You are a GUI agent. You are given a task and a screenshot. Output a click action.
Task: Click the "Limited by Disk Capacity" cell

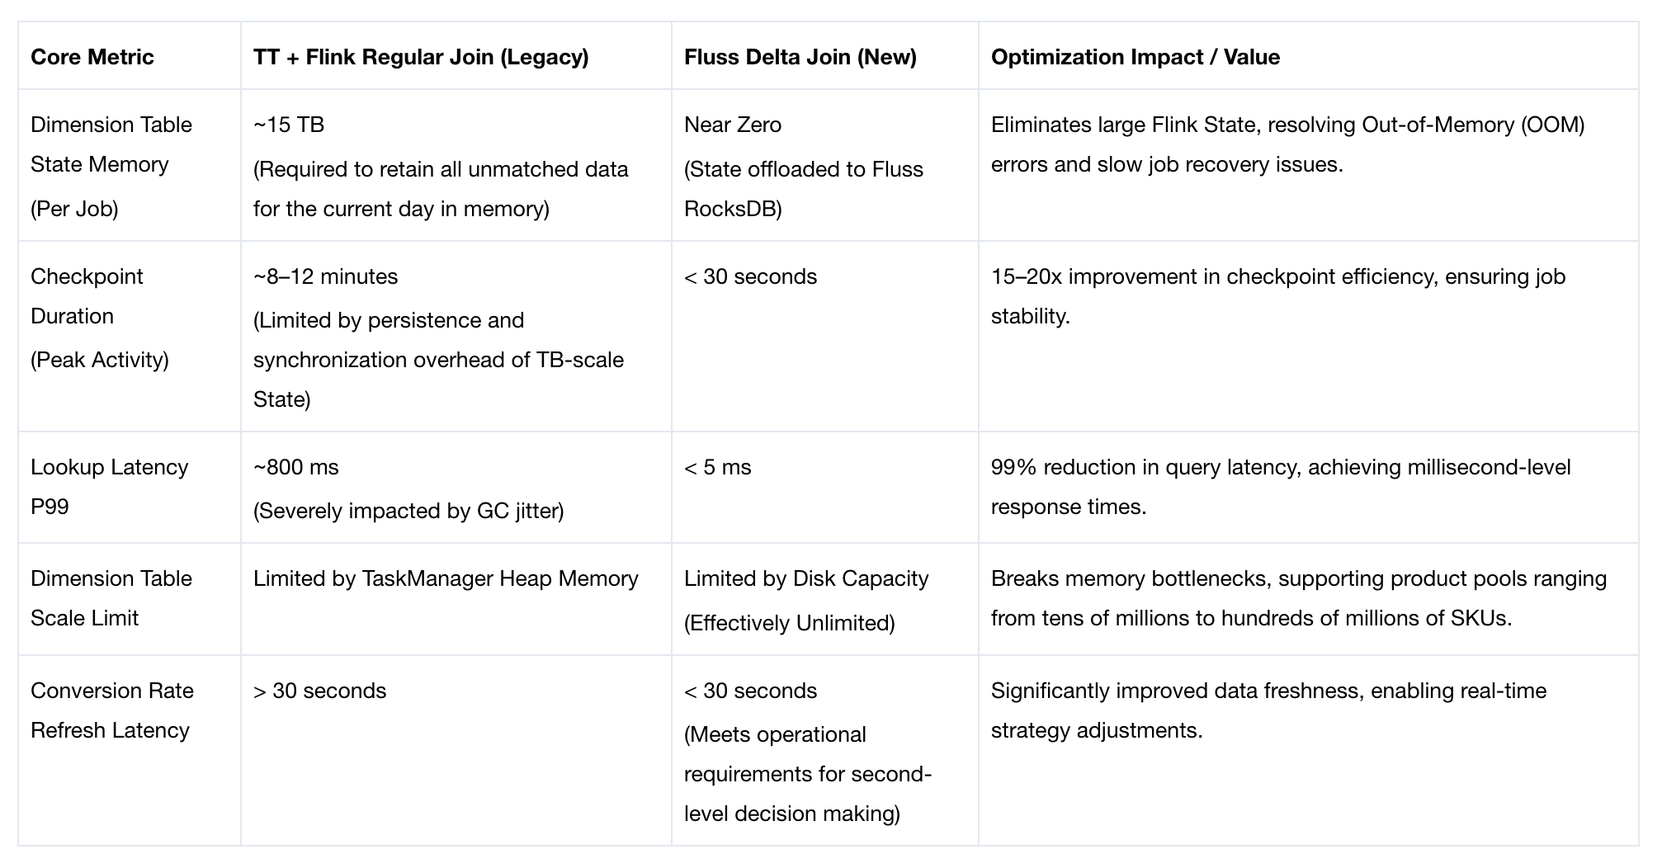click(805, 578)
